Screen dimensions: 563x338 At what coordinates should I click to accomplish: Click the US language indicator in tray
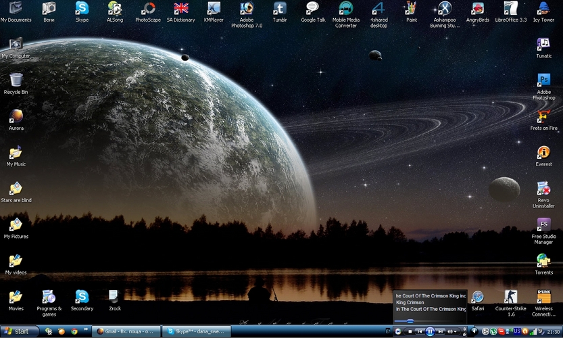(517, 331)
